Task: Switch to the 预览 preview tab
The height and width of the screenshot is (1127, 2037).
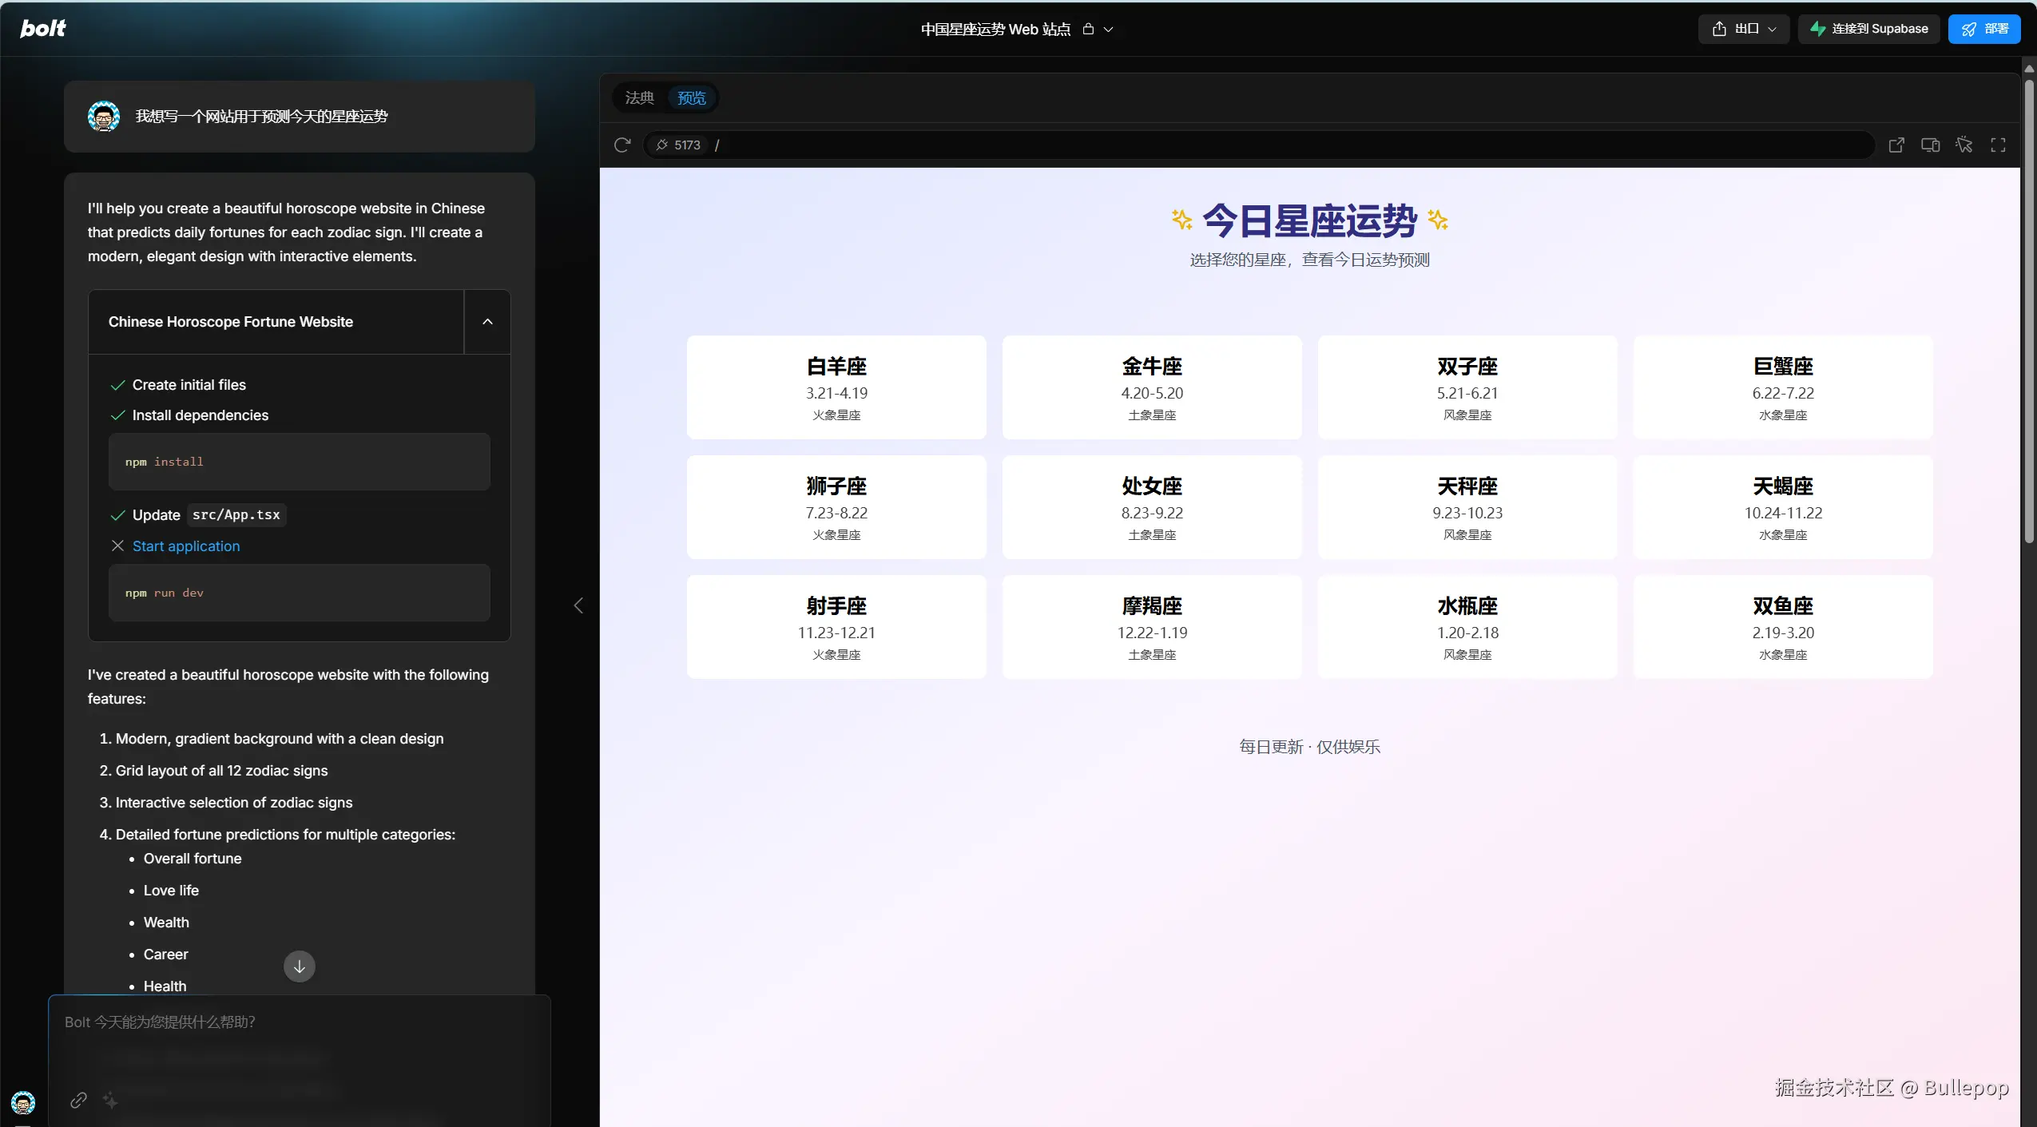Action: pos(691,97)
